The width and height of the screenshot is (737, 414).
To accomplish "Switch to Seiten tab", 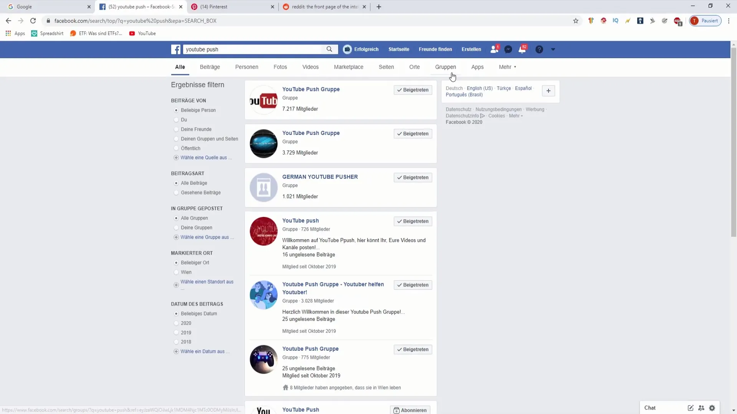I will pyautogui.click(x=386, y=67).
